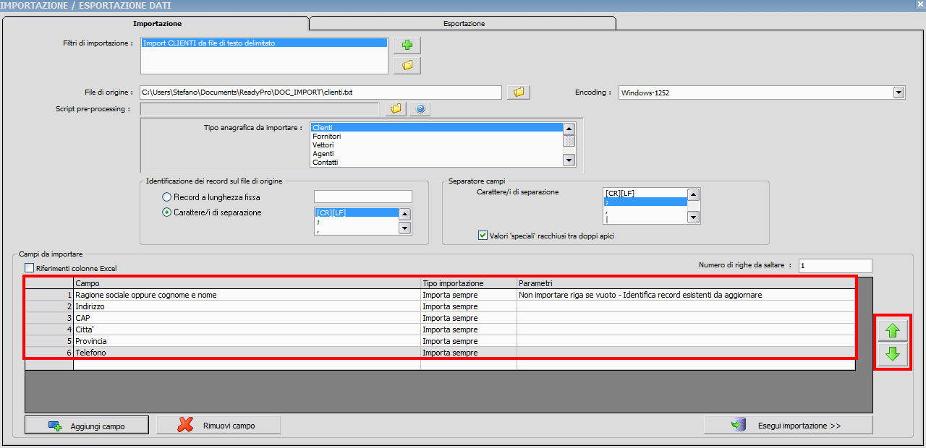
Task: Click the green plus add filter icon
Action: point(407,46)
